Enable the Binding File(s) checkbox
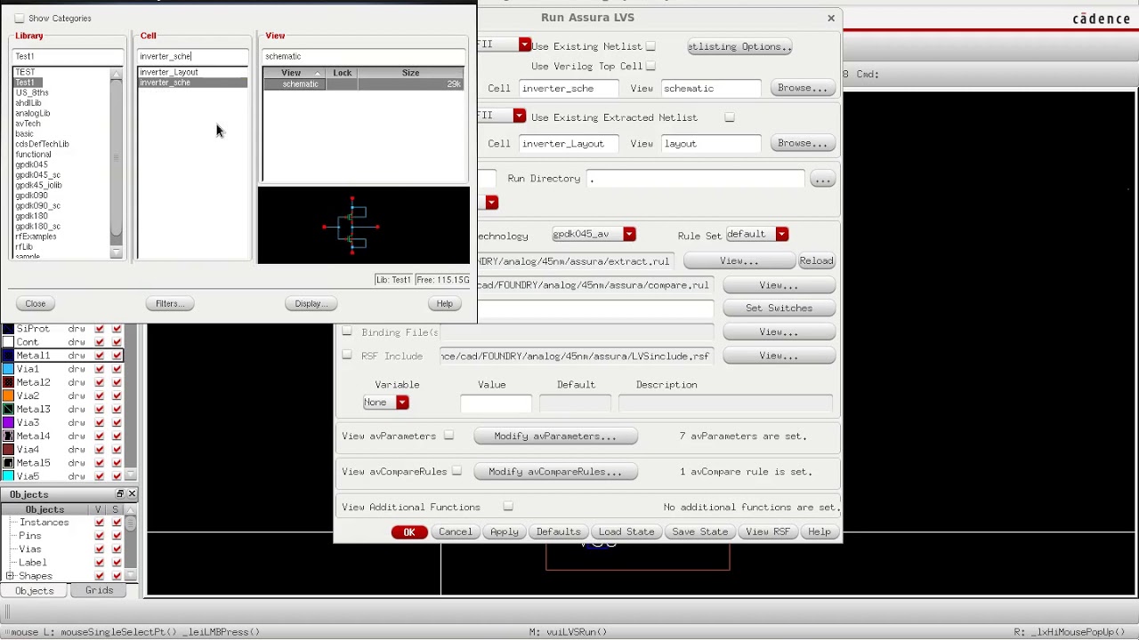Image resolution: width=1139 pixels, height=640 pixels. pyautogui.click(x=347, y=332)
